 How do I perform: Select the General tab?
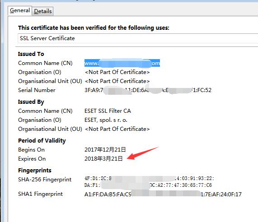(20, 11)
